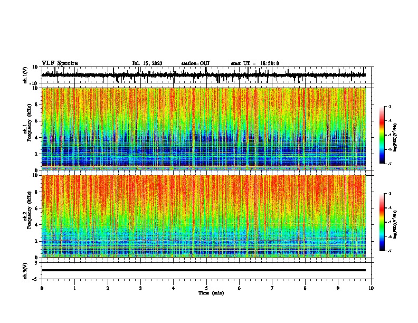The image size is (418, 323).
Task: Click the ch.1 colorbar log(PSD) label
Action: click(395, 138)
